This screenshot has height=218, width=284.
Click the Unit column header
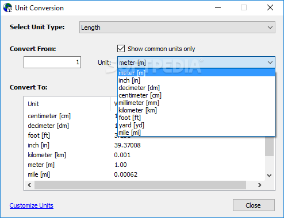coord(67,104)
